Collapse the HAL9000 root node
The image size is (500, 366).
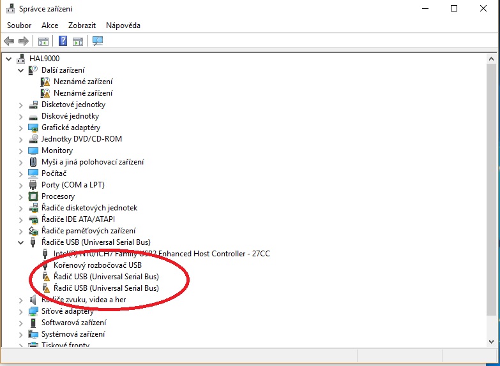[x=9, y=59]
